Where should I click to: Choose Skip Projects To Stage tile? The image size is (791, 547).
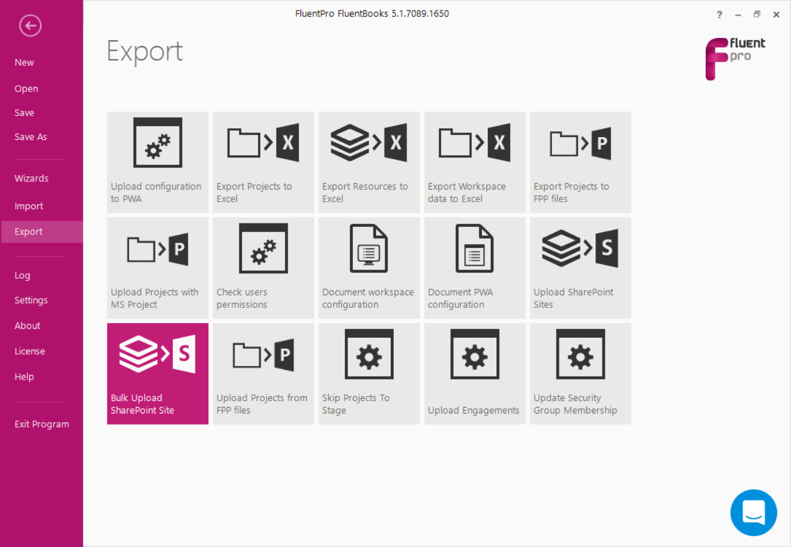[369, 374]
